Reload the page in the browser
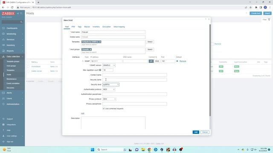Screen dimensions: 273x153 (x=12, y=8)
